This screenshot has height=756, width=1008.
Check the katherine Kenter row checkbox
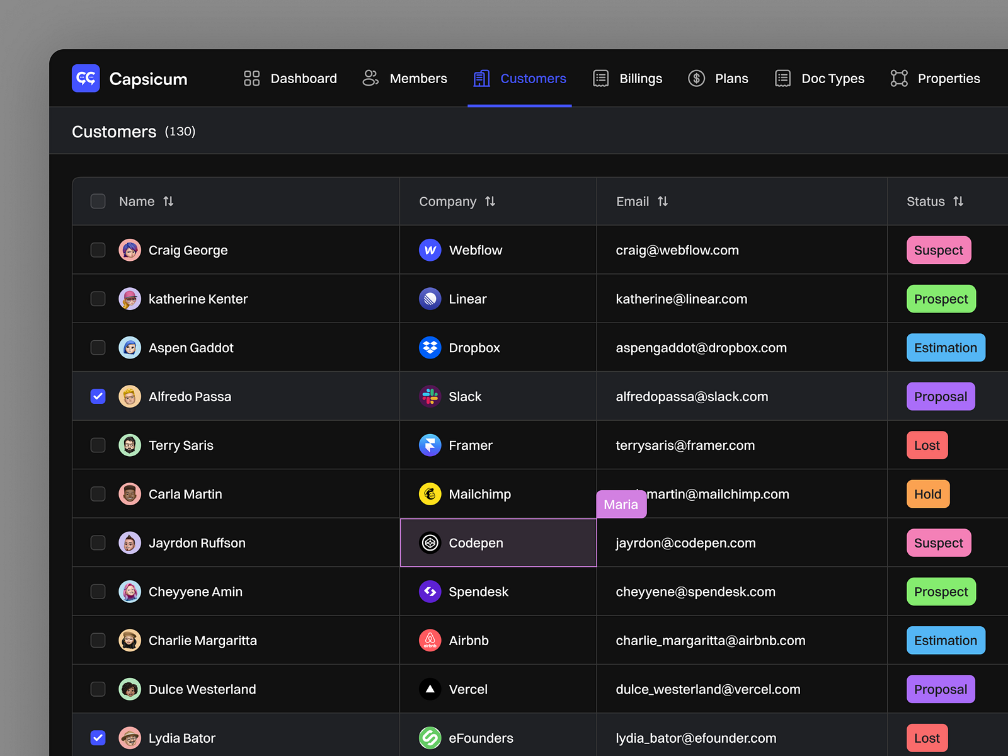(98, 299)
